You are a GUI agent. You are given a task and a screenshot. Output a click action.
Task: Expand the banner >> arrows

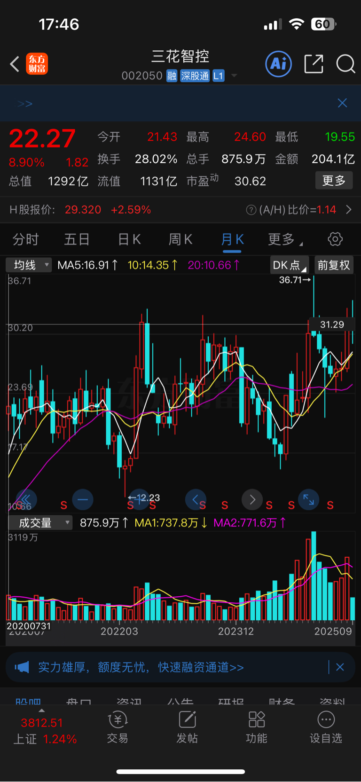[x=25, y=103]
